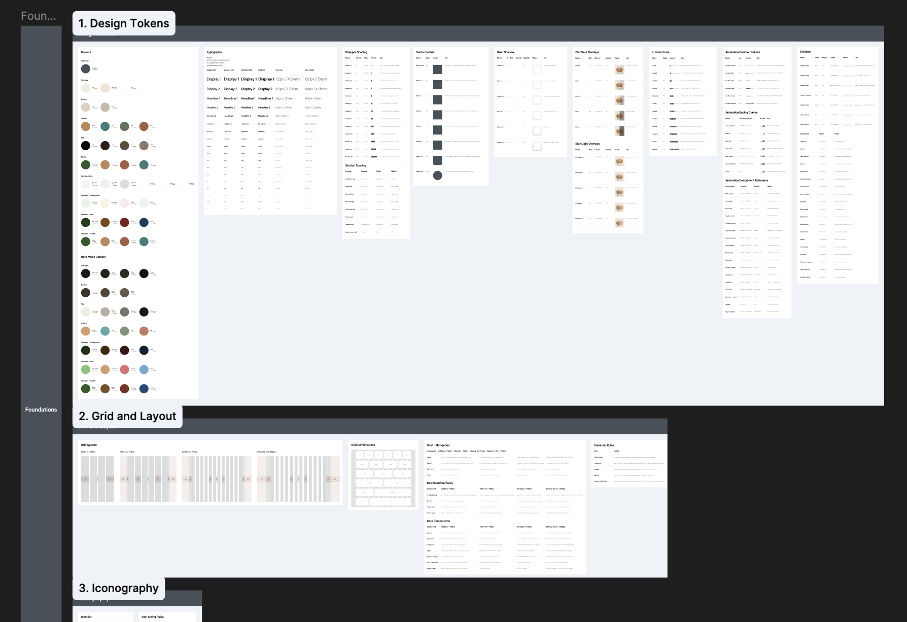Click the 'Colours' frame heading
The image size is (907, 622).
[x=86, y=52]
